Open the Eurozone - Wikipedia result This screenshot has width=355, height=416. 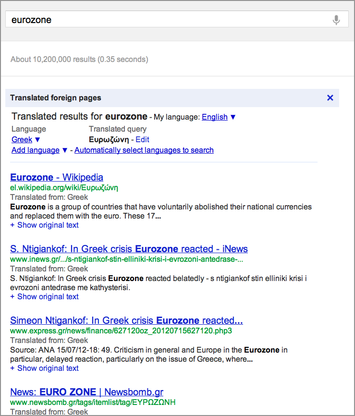coord(57,177)
